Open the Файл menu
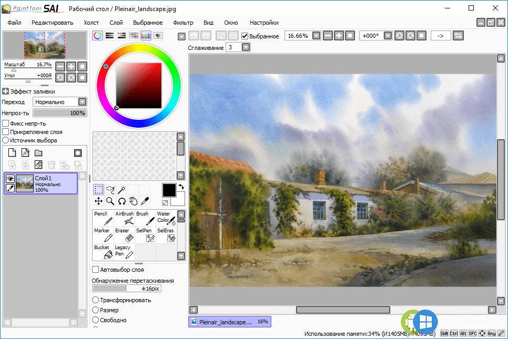The image size is (508, 339). click(x=15, y=23)
